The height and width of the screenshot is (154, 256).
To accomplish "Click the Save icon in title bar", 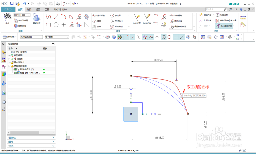I will click(12, 4).
